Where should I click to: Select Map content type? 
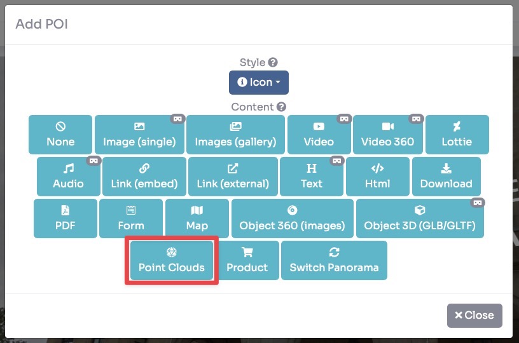click(197, 219)
